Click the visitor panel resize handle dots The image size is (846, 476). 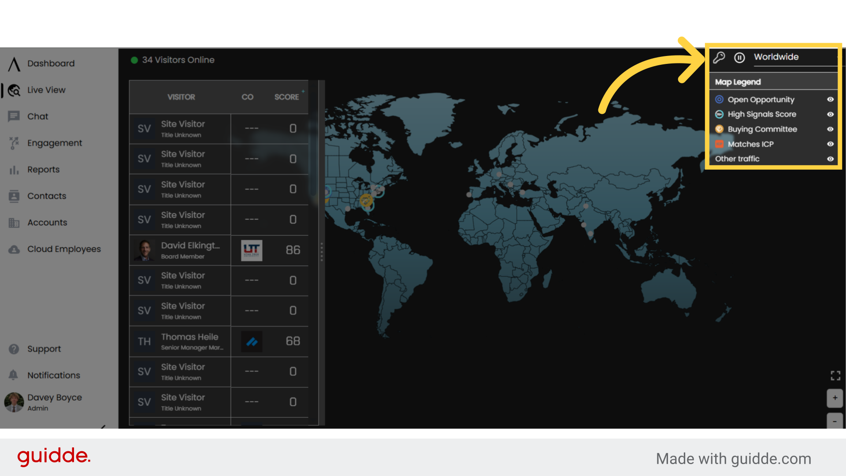(x=322, y=252)
